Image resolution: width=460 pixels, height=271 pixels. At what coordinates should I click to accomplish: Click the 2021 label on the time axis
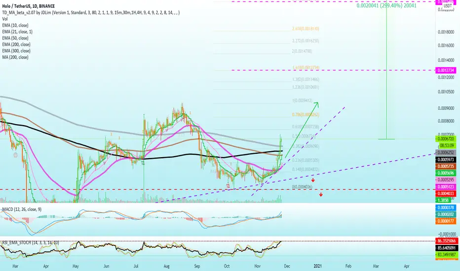[317, 266]
